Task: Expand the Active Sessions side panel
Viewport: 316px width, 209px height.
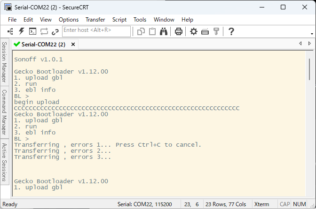Action: (x=4, y=162)
